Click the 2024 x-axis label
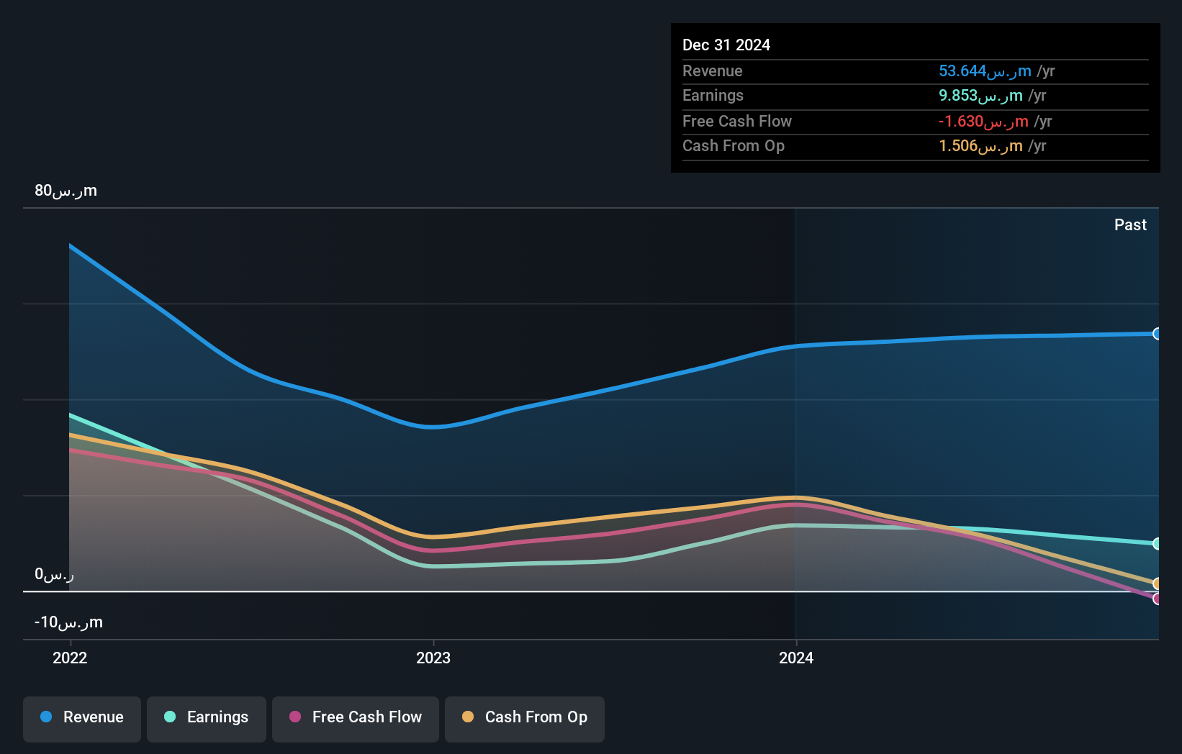 pos(796,658)
